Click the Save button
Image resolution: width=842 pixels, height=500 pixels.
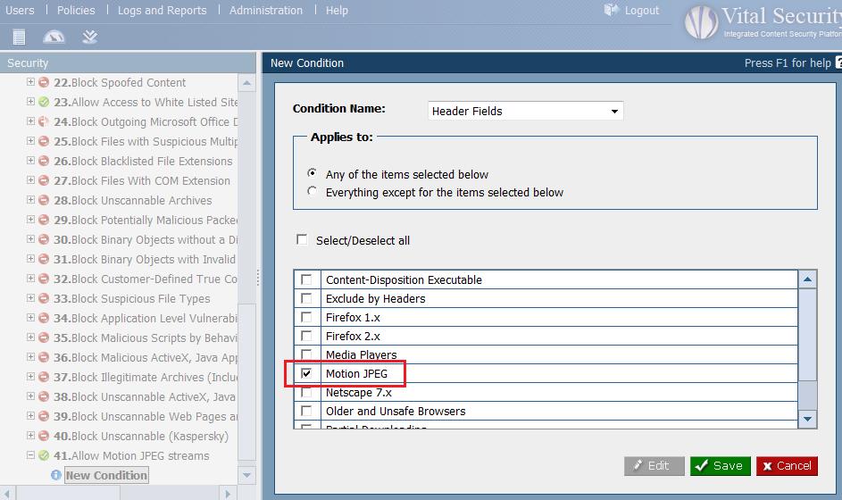coord(720,465)
